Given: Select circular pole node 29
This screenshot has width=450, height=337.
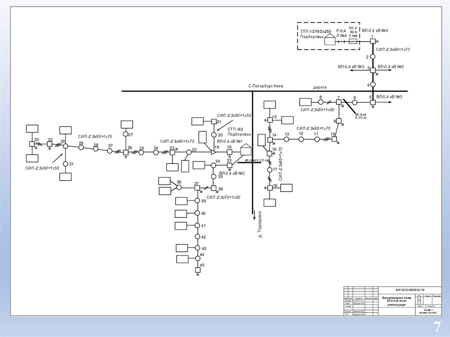Looking at the screenshot, I should (81, 148).
